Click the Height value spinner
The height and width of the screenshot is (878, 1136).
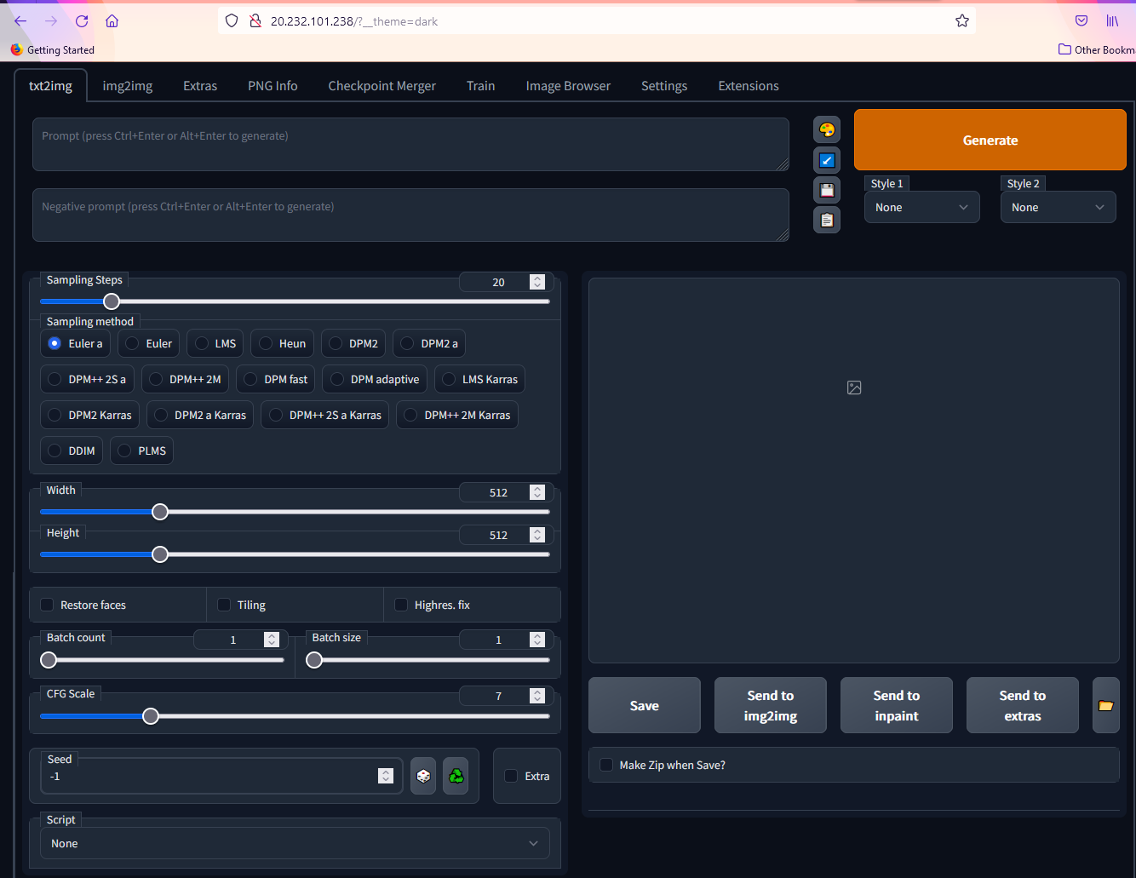[x=536, y=535]
